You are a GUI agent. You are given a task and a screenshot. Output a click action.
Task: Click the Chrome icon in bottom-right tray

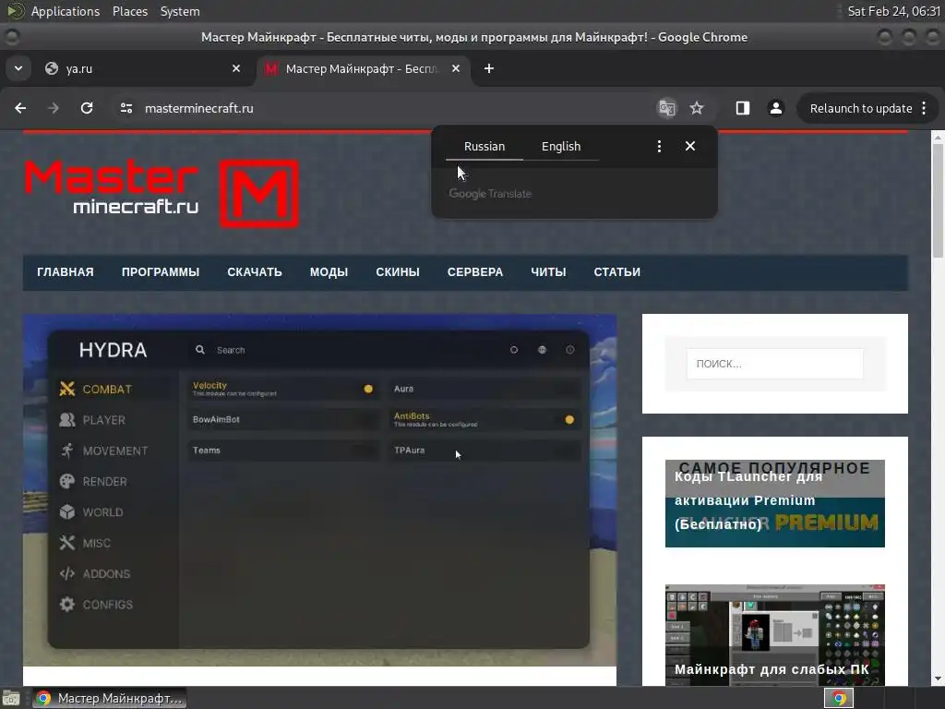[x=839, y=698]
